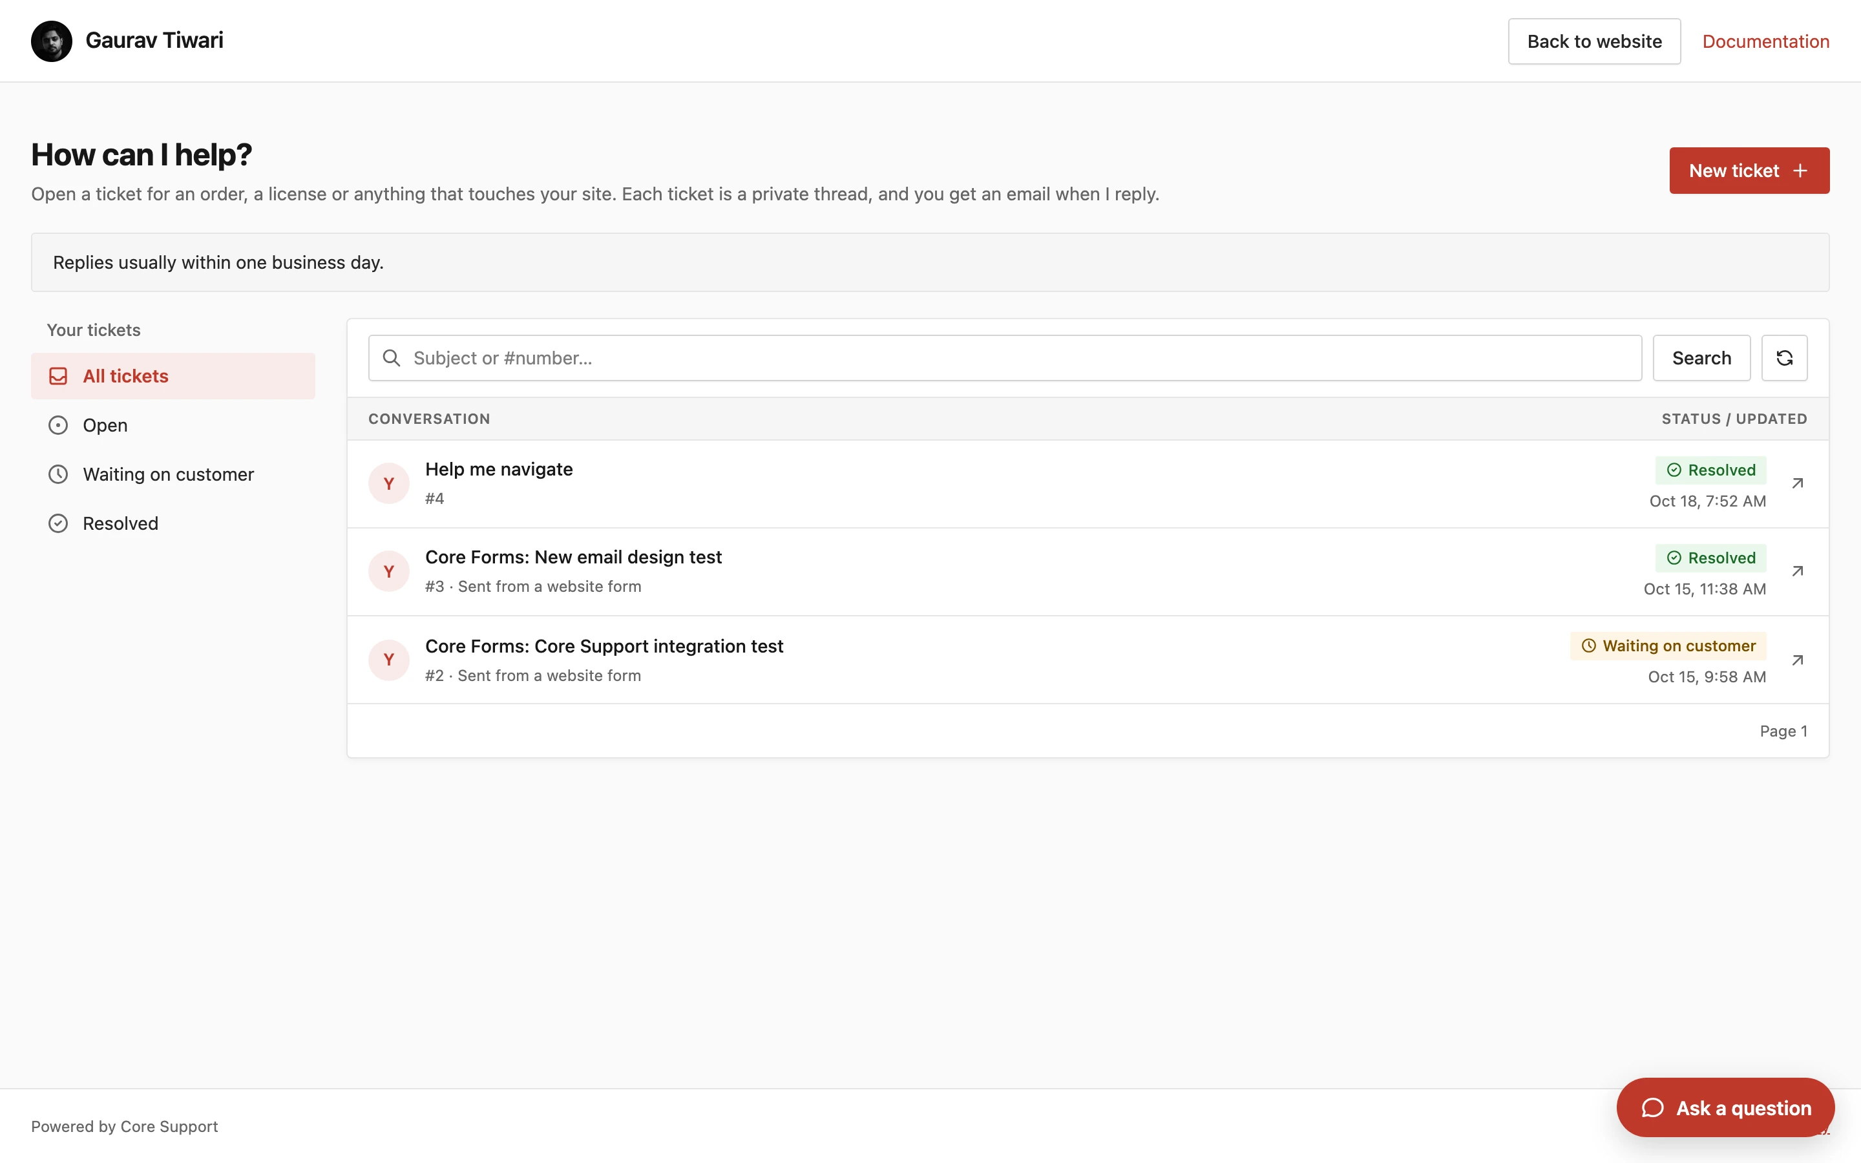This screenshot has height=1163, width=1861.
Task: Click the 'Oct 18, 7:52 AM' timestamp
Action: 1707,501
